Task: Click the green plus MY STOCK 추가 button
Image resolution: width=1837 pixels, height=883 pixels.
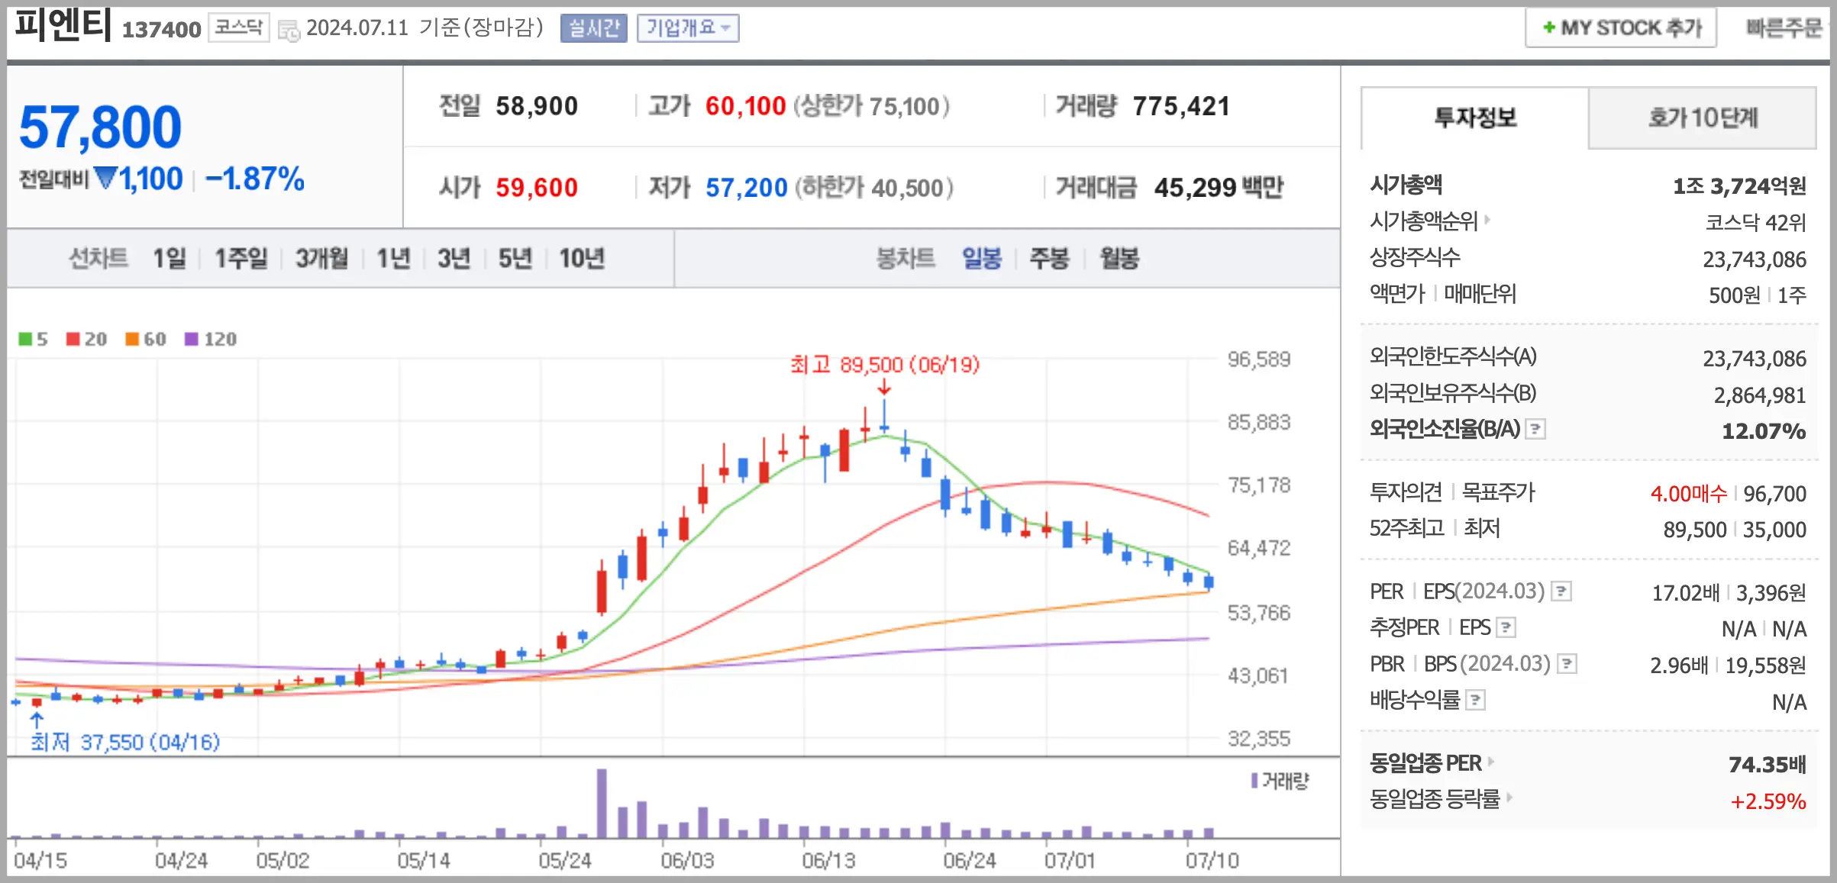Action: (1621, 28)
